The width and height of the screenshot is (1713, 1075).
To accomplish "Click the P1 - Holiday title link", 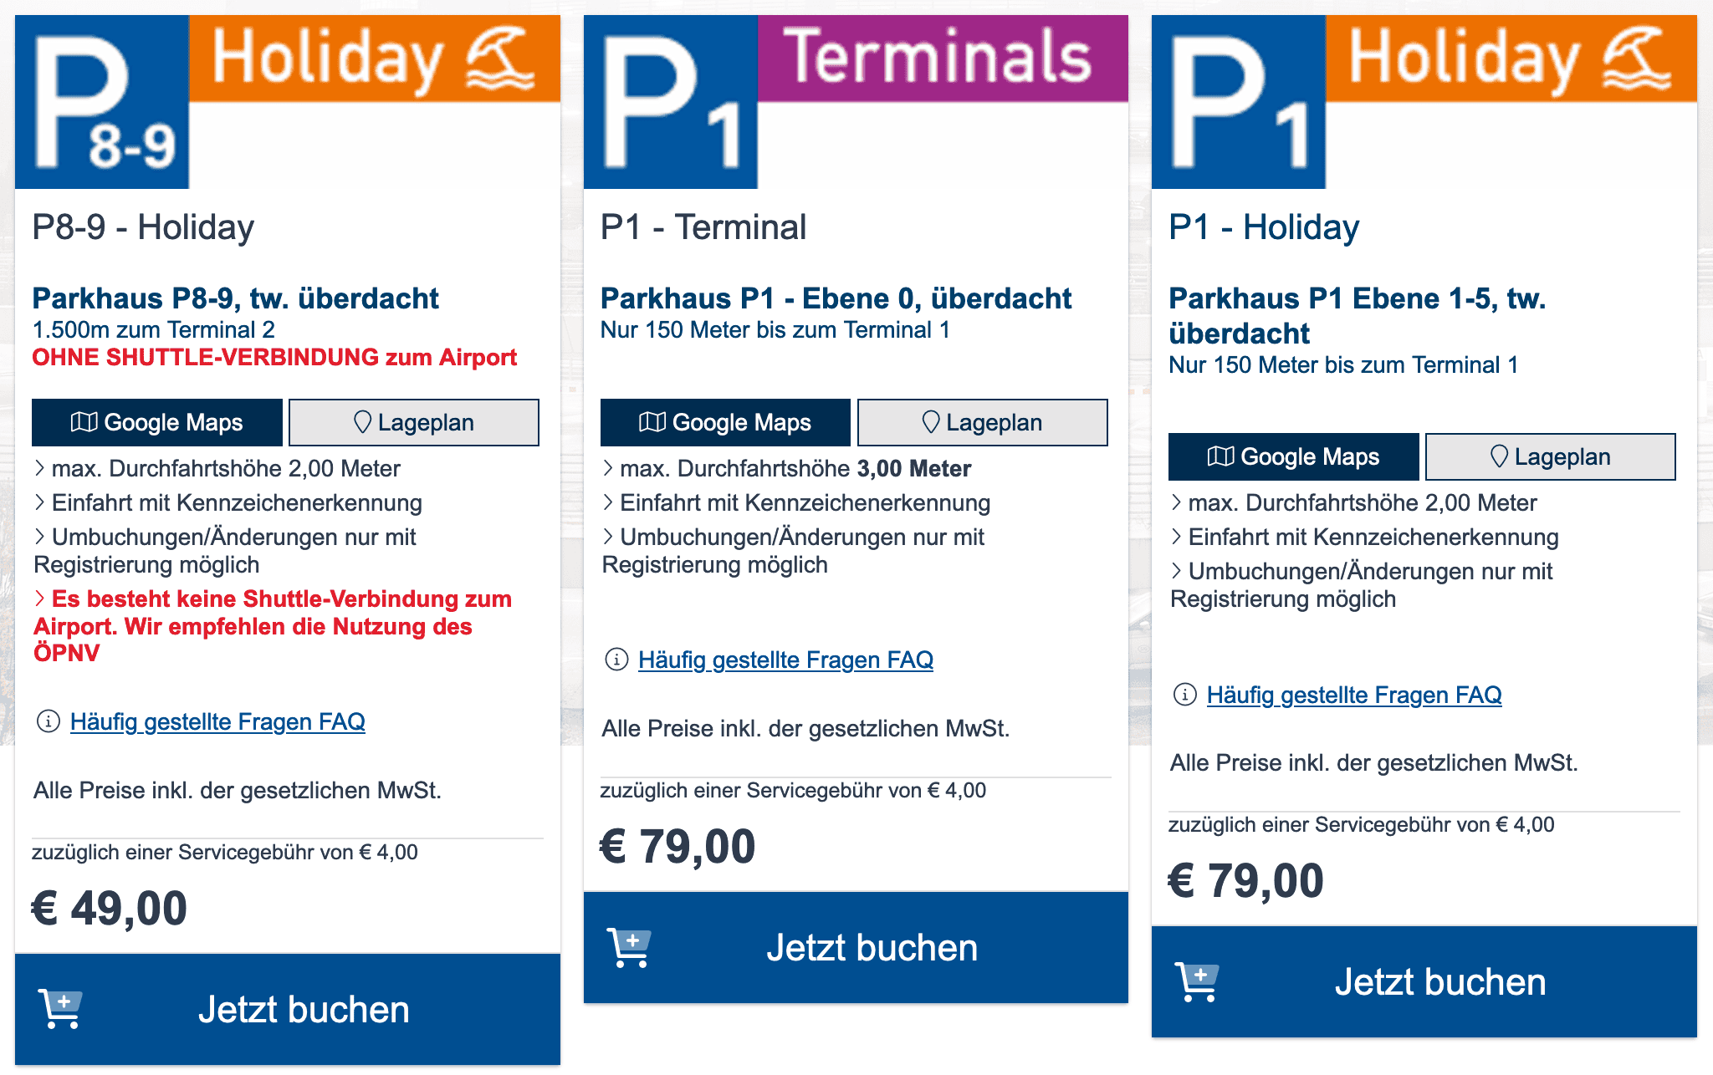I will coord(1264,227).
